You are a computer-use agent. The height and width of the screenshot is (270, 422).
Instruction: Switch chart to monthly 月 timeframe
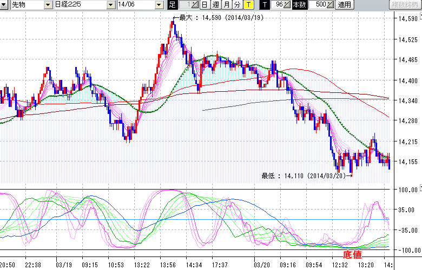(x=226, y=5)
